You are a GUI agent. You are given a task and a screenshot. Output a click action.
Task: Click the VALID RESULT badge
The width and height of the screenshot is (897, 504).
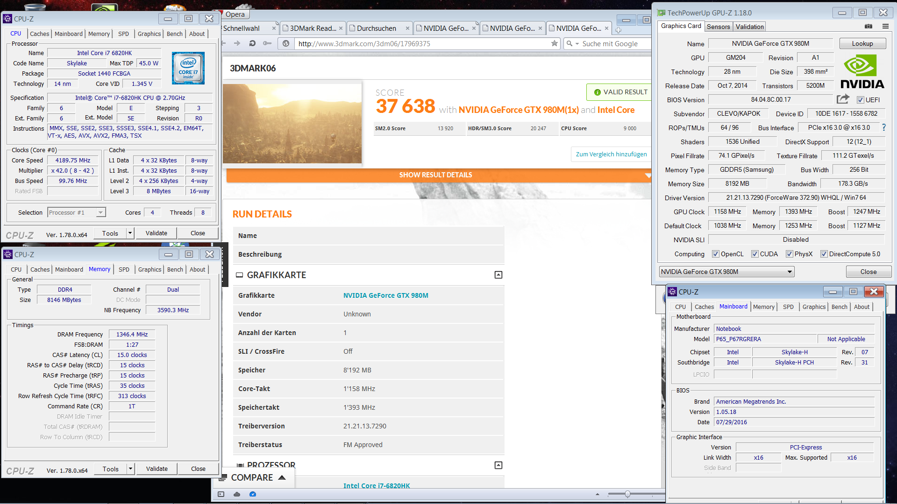click(620, 92)
